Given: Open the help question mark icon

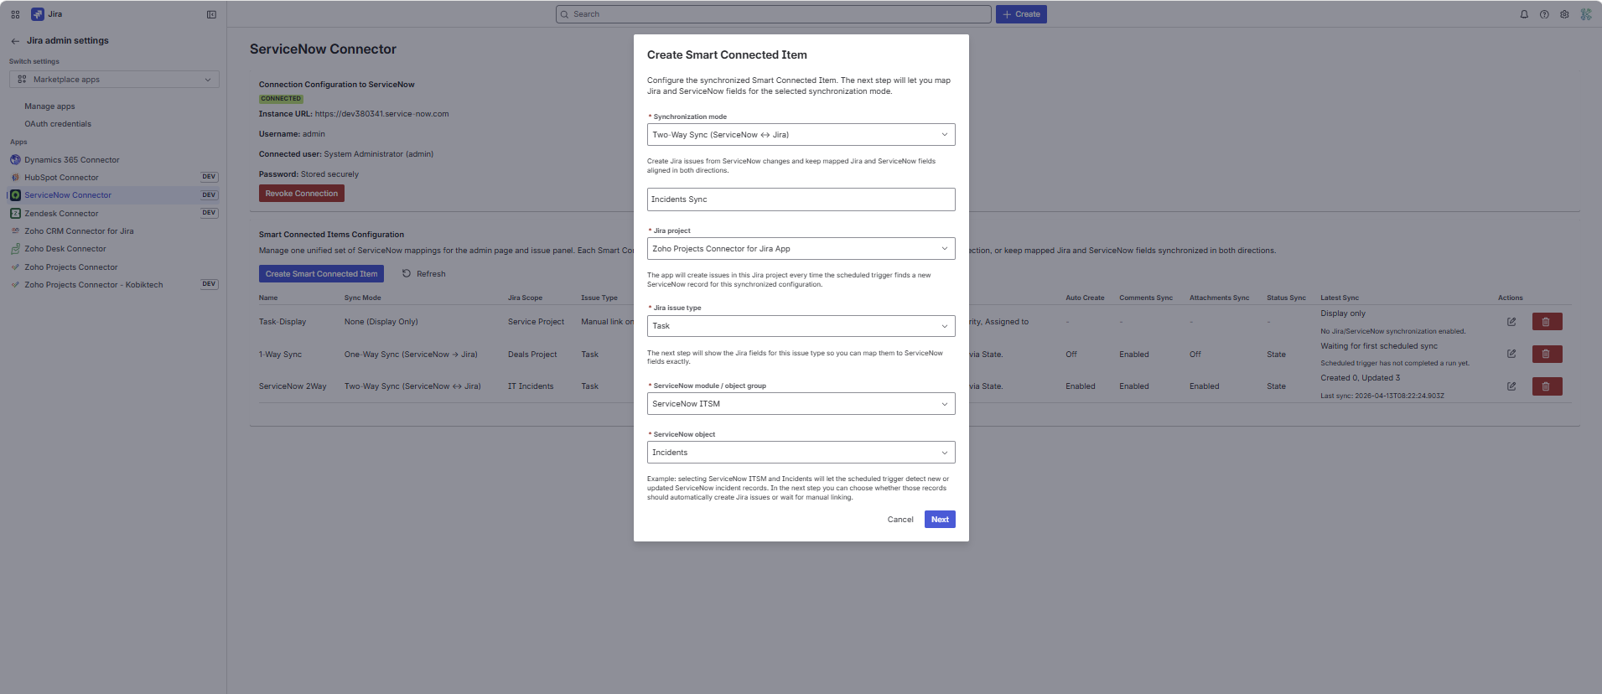Looking at the screenshot, I should [x=1544, y=14].
